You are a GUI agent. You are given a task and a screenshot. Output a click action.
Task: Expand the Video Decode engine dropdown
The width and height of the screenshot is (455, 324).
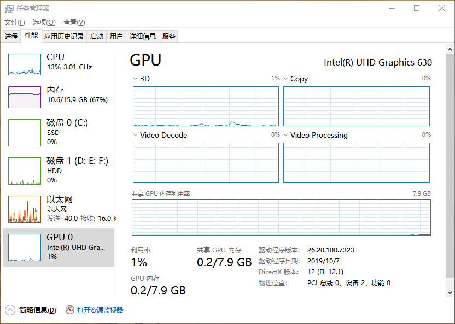pos(135,135)
